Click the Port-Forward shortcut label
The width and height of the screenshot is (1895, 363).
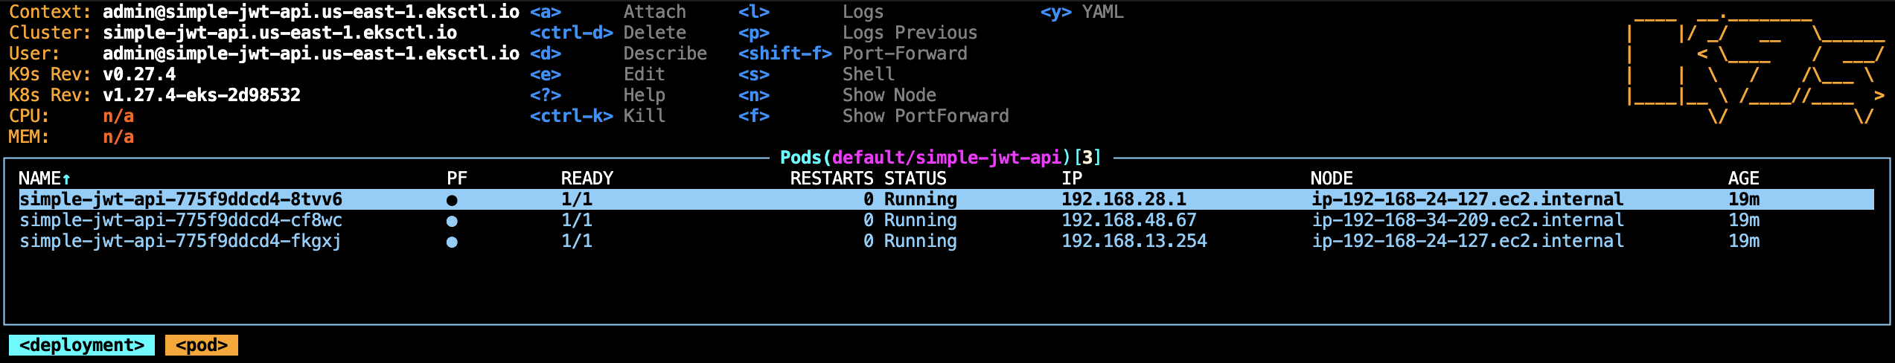[x=904, y=54]
